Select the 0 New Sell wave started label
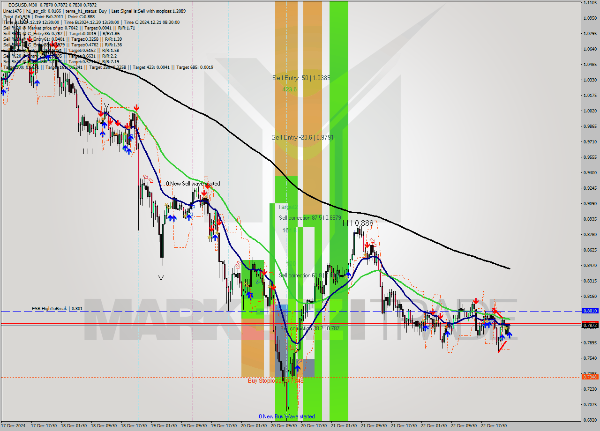 [x=193, y=184]
